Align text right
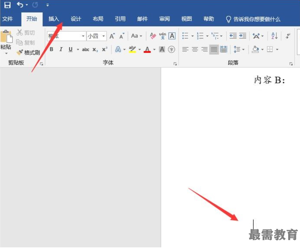Screen dimensions: 300x248 click(x=204, y=49)
